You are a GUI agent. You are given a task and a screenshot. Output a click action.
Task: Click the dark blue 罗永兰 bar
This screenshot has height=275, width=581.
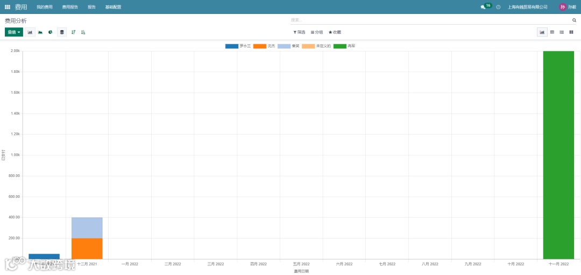pos(44,256)
